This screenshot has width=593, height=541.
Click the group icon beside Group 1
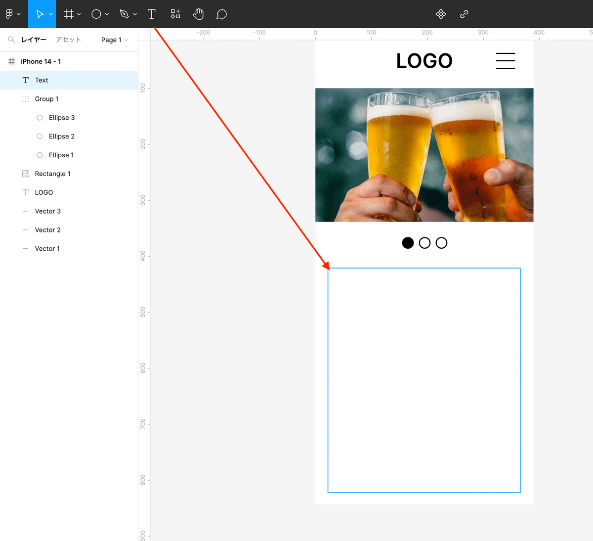point(26,99)
